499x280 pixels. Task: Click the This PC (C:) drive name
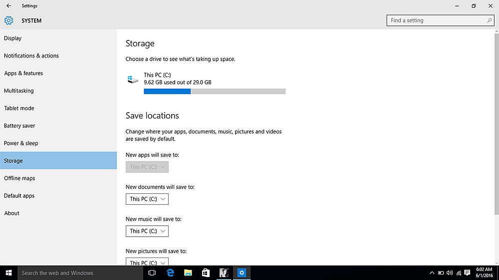[x=157, y=75]
